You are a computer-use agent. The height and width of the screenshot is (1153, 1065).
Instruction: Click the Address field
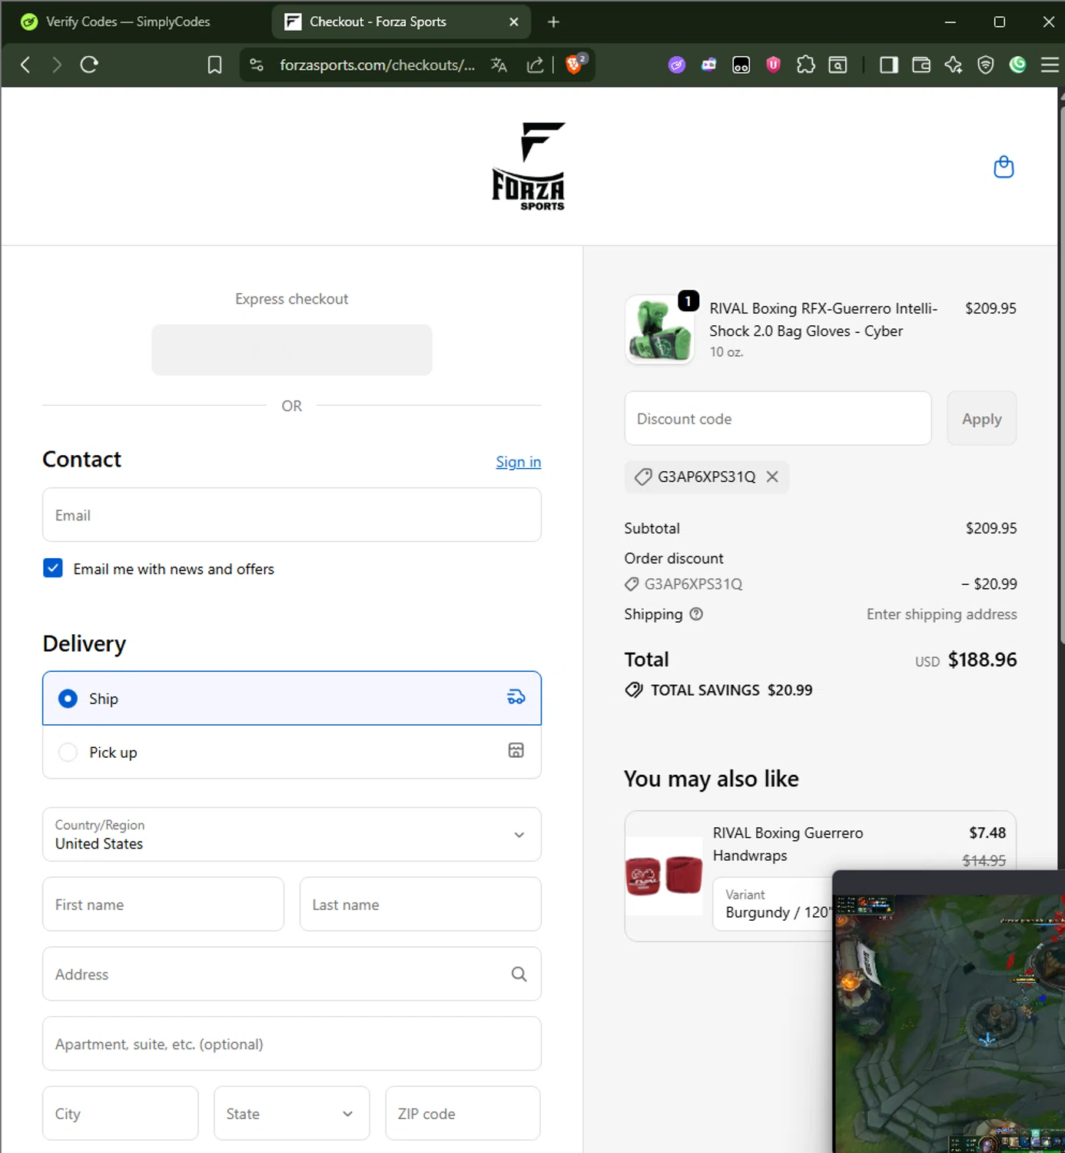[292, 974]
